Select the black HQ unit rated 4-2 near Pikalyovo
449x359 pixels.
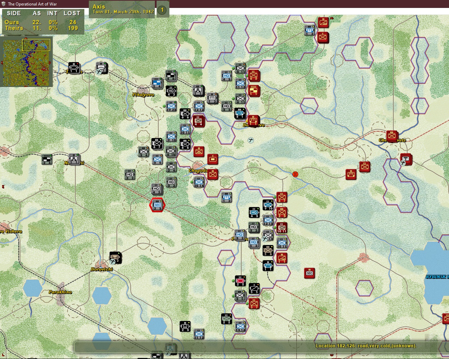tap(171, 91)
